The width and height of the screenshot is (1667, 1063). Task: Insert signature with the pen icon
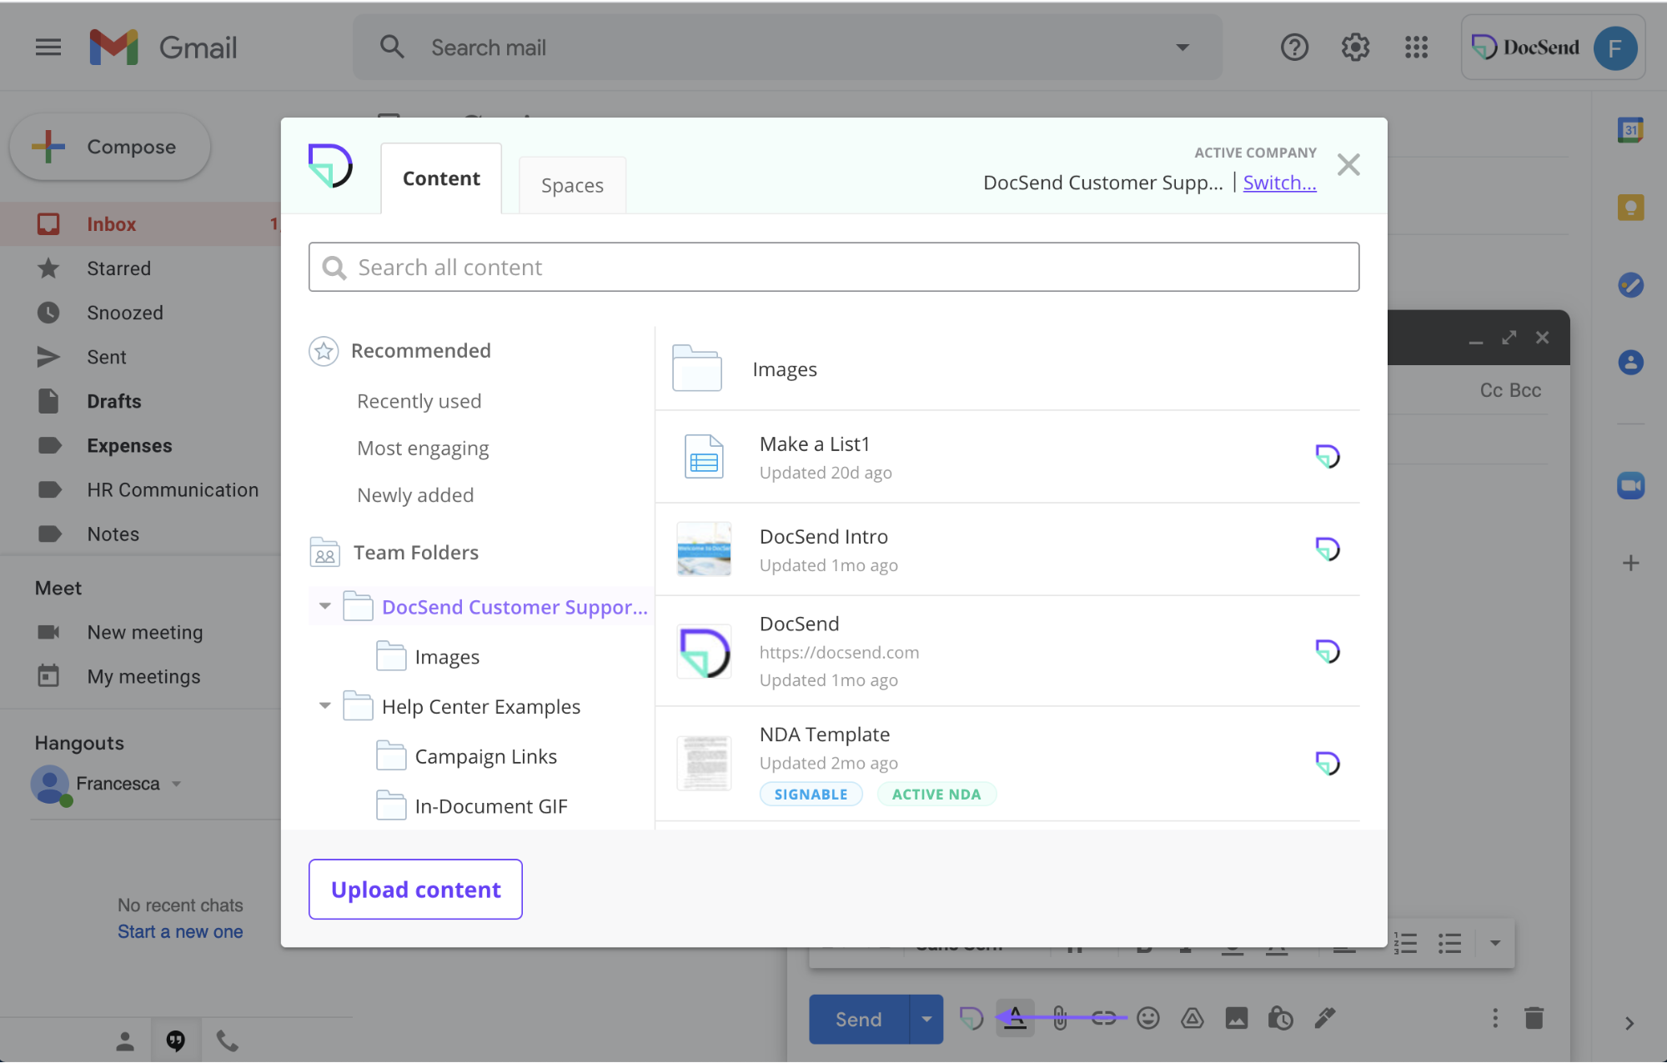1325,1018
